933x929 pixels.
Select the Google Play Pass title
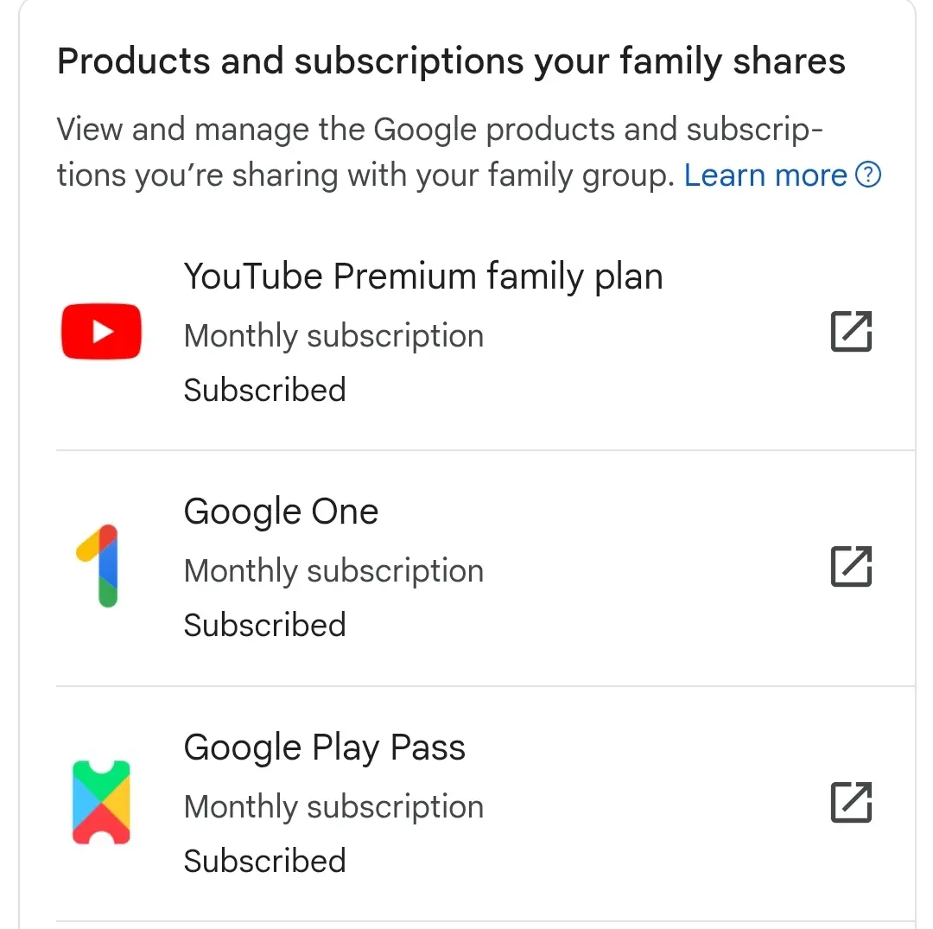point(324,748)
